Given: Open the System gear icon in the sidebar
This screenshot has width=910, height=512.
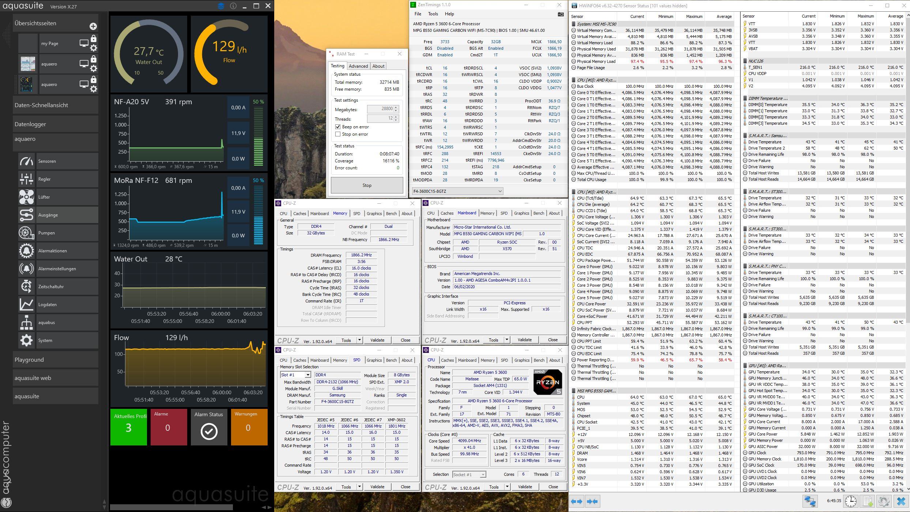Looking at the screenshot, I should pyautogui.click(x=26, y=340).
